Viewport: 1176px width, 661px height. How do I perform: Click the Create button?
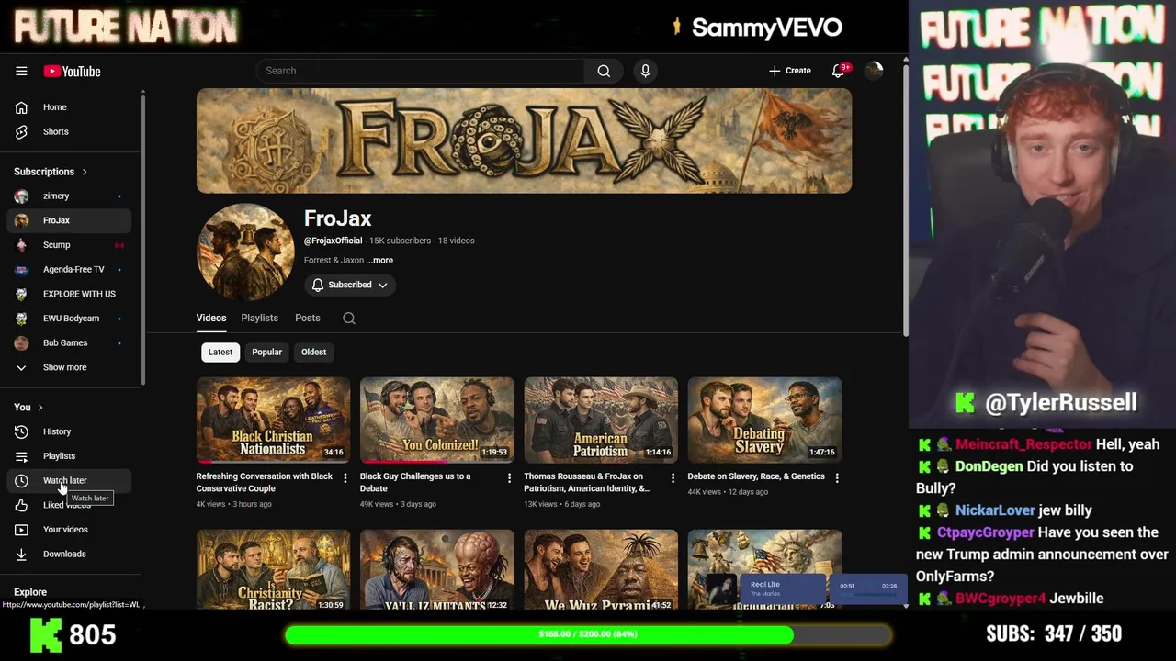pyautogui.click(x=790, y=71)
